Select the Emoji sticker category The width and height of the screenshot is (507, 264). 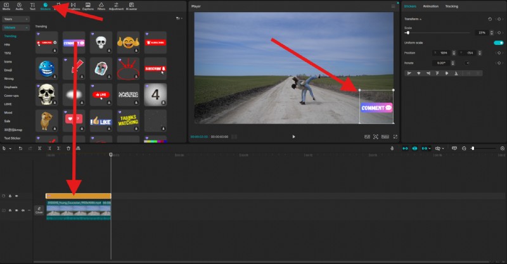pos(8,70)
